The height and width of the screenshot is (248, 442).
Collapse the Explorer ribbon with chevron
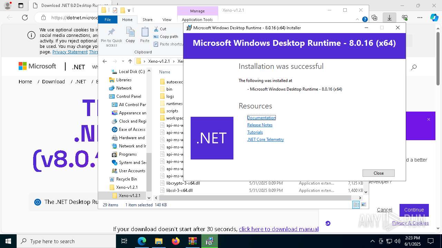(x=357, y=20)
